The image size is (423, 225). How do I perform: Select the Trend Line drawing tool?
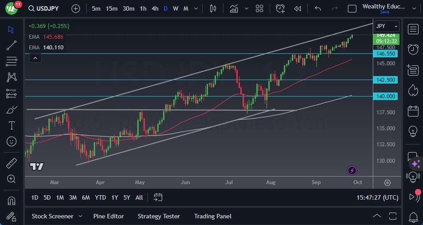pos(12,45)
